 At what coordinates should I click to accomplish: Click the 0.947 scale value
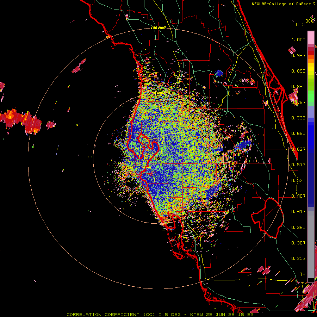(x=298, y=55)
